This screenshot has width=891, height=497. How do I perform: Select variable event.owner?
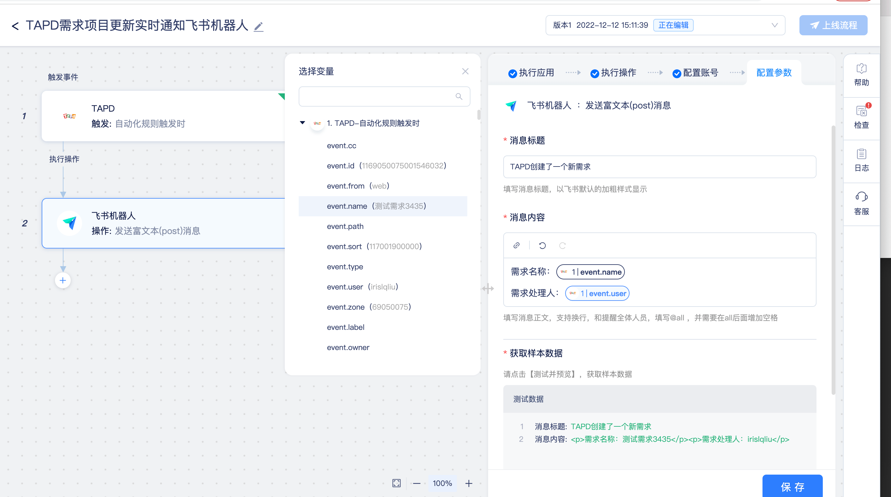click(x=383, y=348)
